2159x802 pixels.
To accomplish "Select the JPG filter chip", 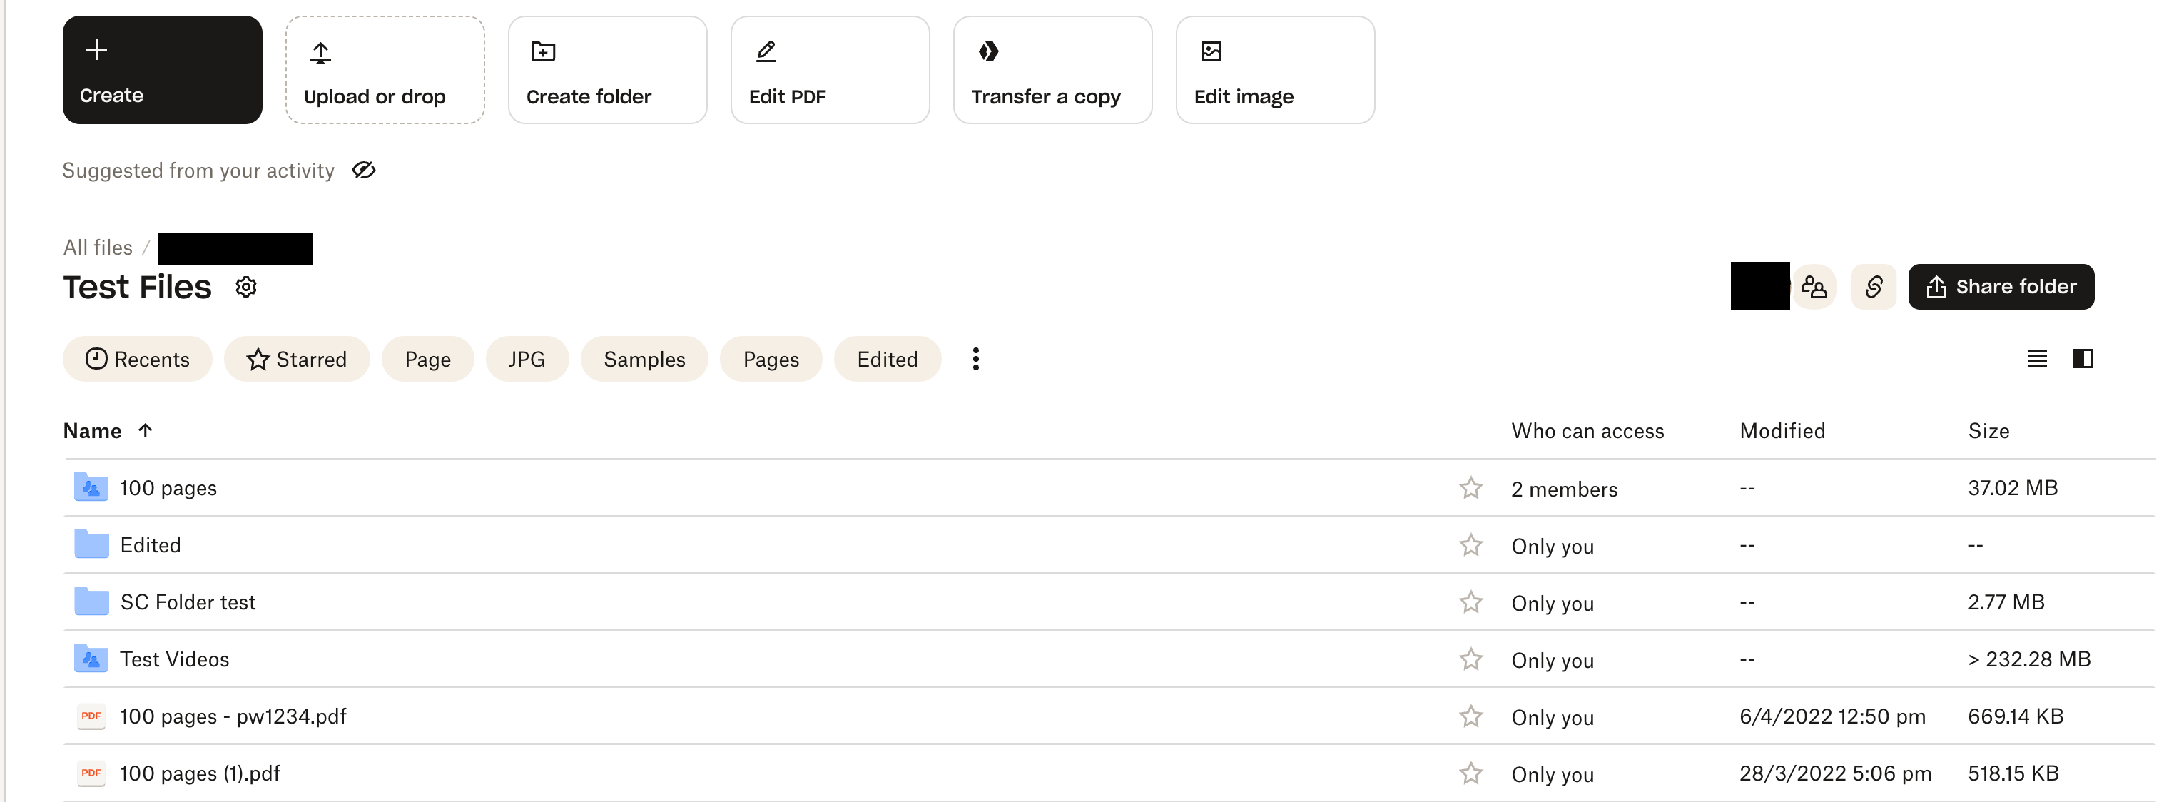I will (x=527, y=359).
